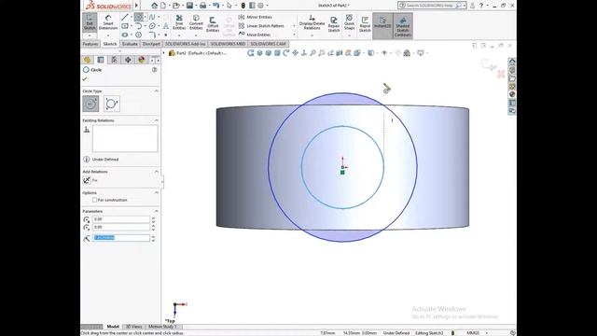Click Mirror Entities in the ribbon
Image resolution: width=597 pixels, height=336 pixels.
[255, 17]
